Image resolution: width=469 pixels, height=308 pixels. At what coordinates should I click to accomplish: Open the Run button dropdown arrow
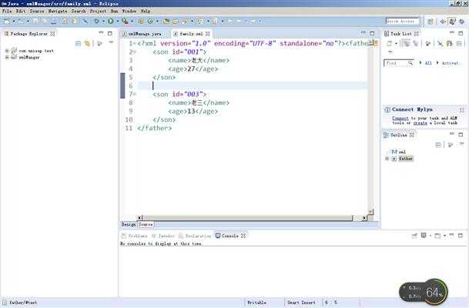[118, 22]
